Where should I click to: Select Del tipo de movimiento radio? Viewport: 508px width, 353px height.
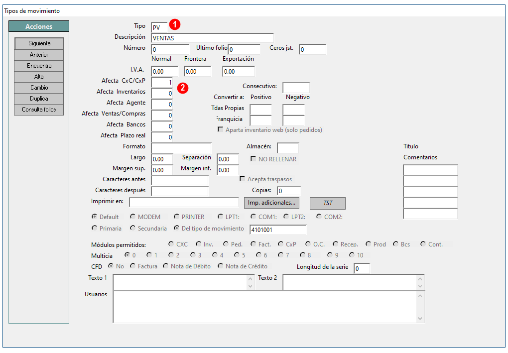pos(176,228)
